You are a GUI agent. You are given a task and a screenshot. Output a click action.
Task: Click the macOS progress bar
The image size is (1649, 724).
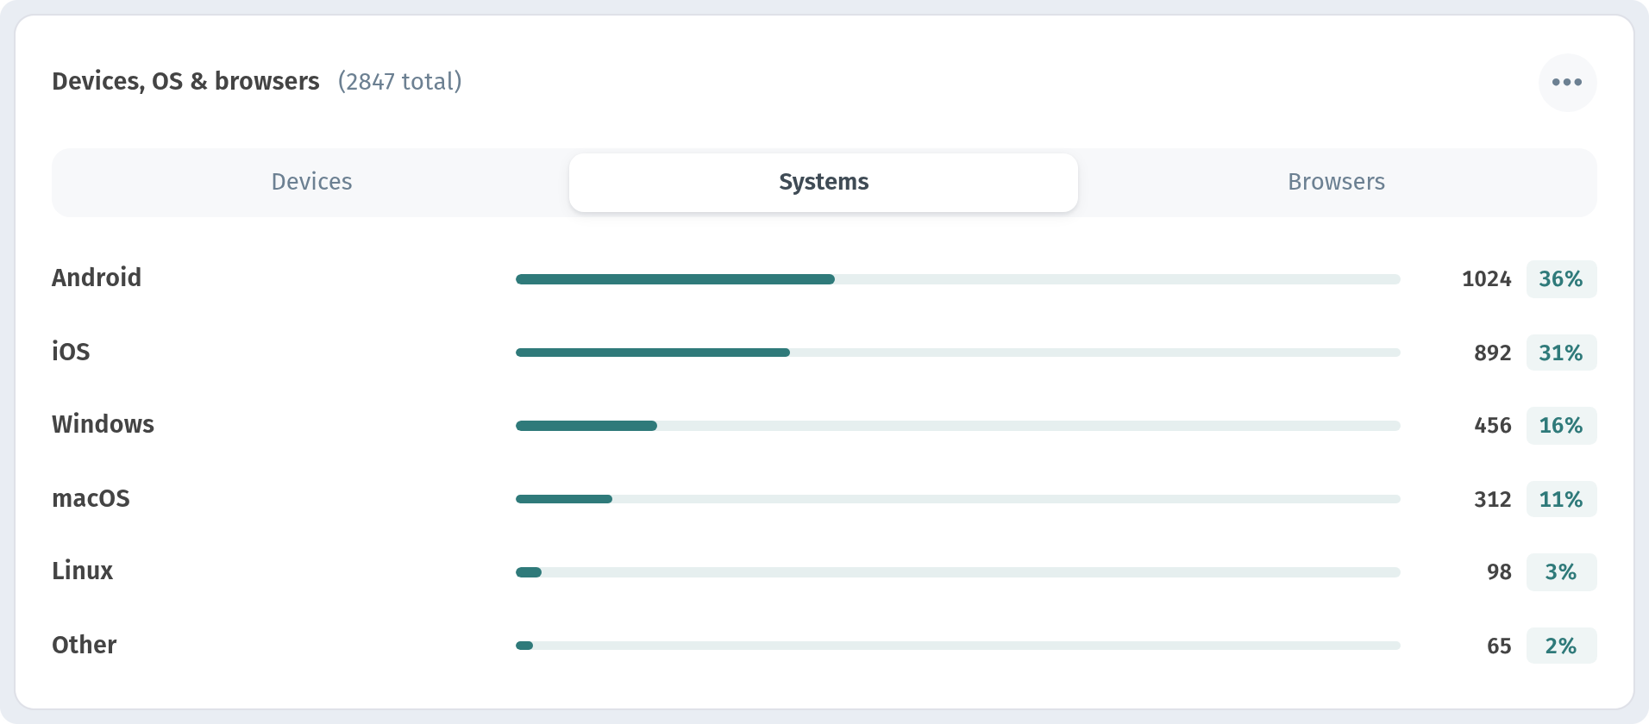click(957, 499)
